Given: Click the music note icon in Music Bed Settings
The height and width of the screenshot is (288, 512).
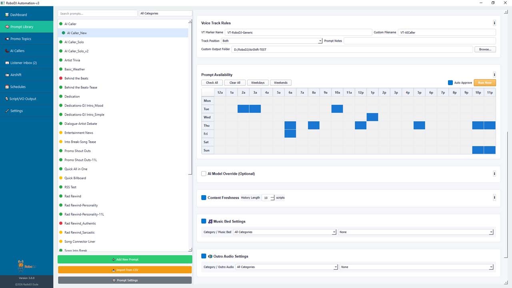Looking at the screenshot, I should 210,221.
